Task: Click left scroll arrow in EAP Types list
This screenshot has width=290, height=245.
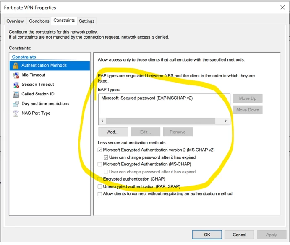Action: click(x=102, y=121)
